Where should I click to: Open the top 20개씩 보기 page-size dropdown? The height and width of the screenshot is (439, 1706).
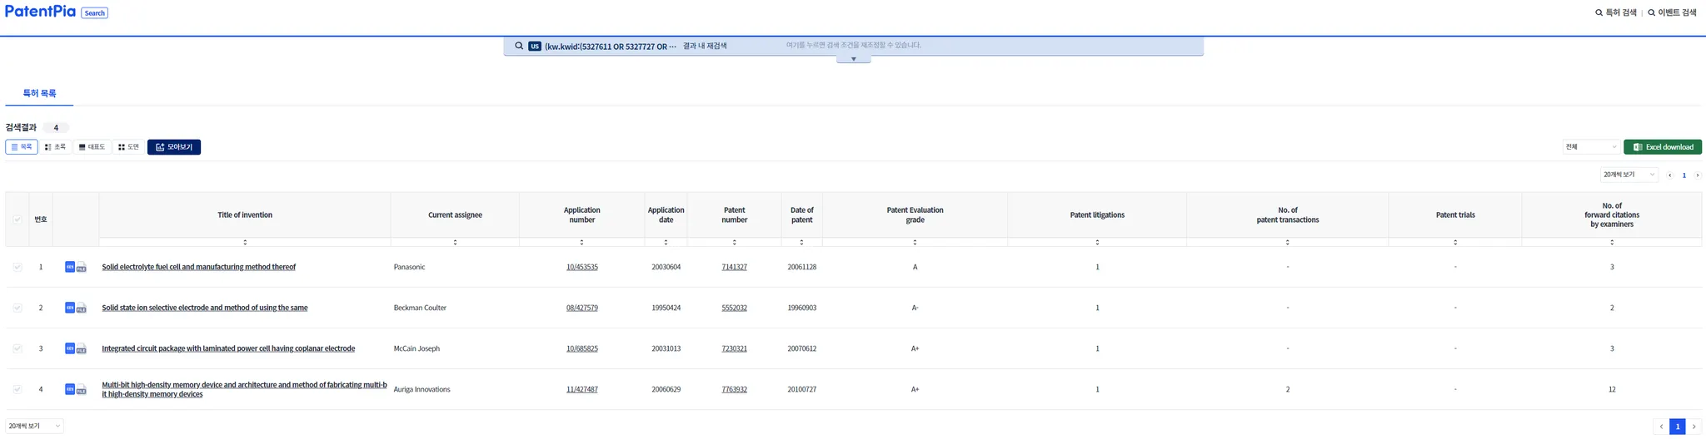[x=1629, y=175]
